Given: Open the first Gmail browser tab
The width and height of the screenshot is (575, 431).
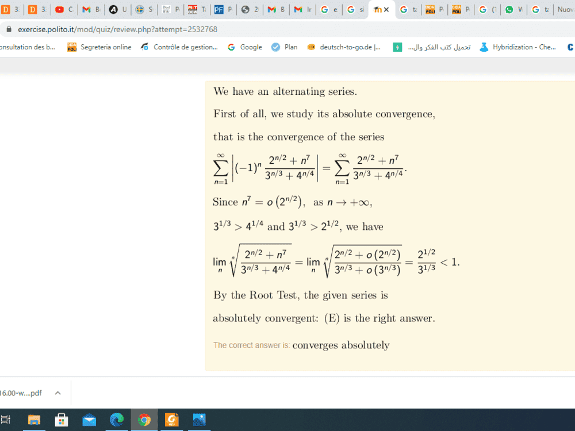Looking at the screenshot, I should 90,10.
